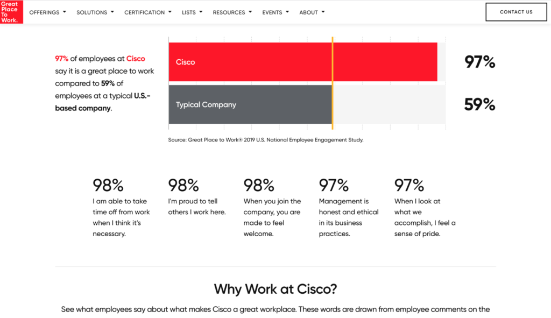Click the Contact Us button
The image size is (551, 318).
[x=516, y=12]
